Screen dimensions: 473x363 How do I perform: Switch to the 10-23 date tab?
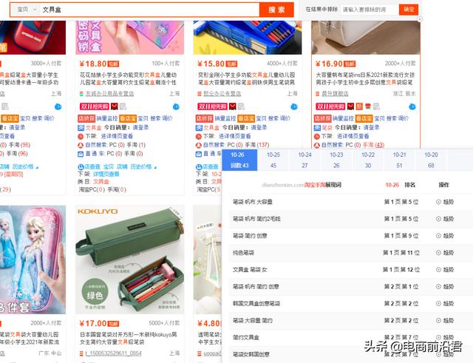coord(336,160)
